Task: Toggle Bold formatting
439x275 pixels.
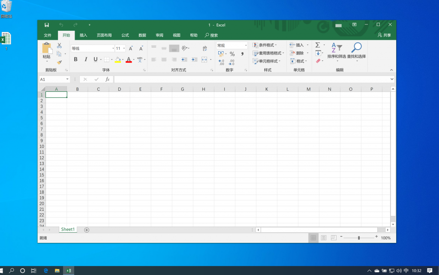Action: click(x=75, y=59)
